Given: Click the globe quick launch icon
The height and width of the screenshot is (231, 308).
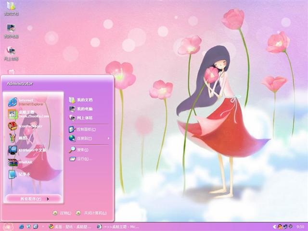Looking at the screenshot, I should pyautogui.click(x=28, y=227).
